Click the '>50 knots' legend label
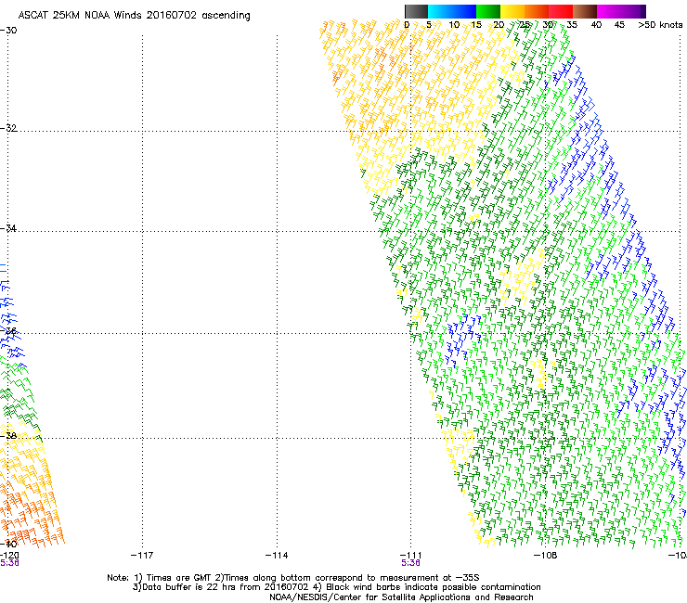 point(660,25)
